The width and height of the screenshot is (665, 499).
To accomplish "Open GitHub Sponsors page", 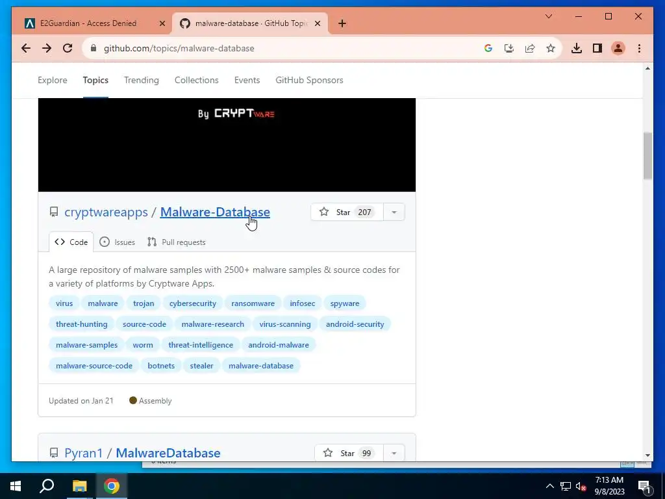I will point(309,80).
